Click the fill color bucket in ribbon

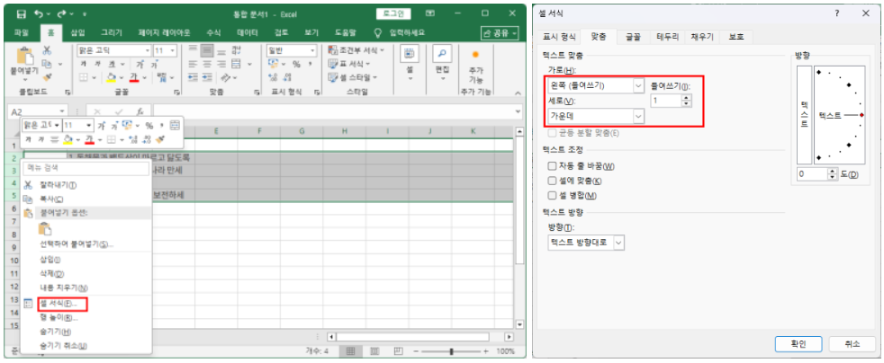(109, 77)
